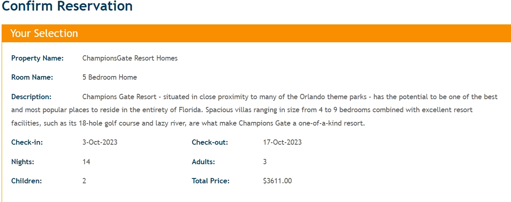Select the ChampionsGate Resort Homes property value

[130, 58]
